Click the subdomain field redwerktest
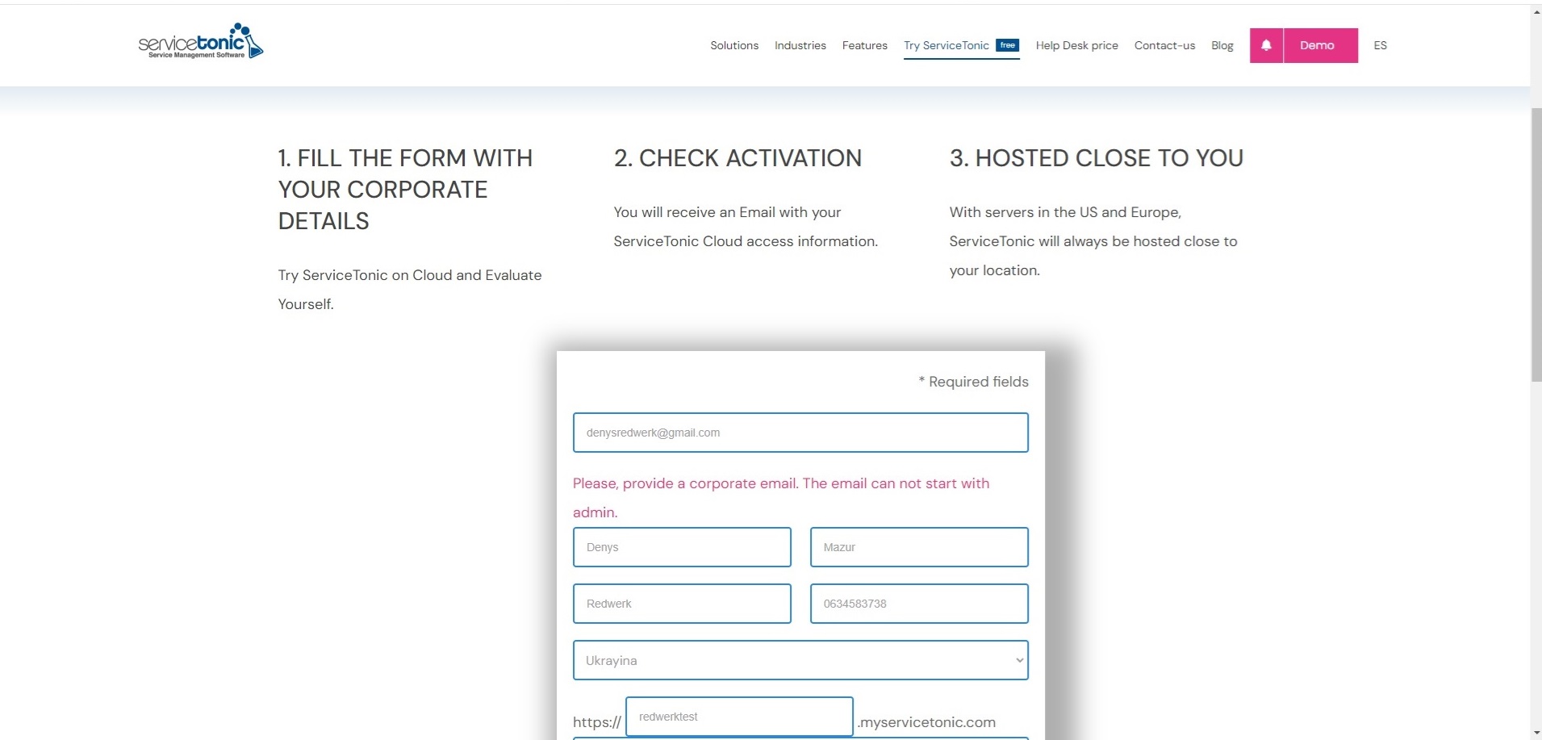 (739, 717)
